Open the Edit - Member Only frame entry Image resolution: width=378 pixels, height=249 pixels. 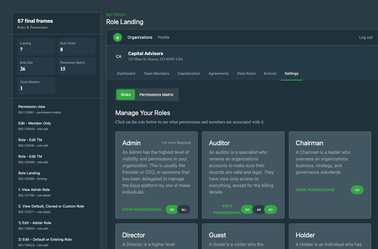pos(56,126)
